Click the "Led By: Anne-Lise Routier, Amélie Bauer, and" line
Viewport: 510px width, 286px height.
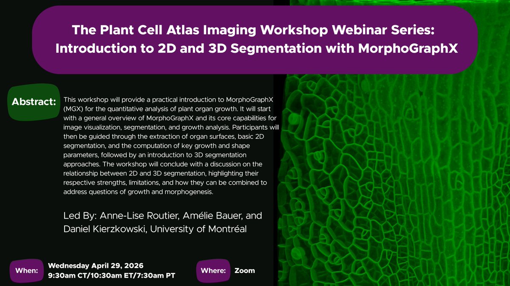(163, 216)
